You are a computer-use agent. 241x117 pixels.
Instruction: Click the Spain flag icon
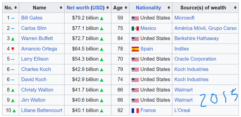tap(135, 49)
